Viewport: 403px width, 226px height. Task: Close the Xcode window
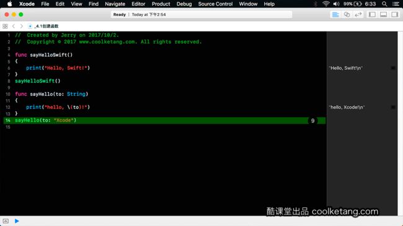[7, 15]
